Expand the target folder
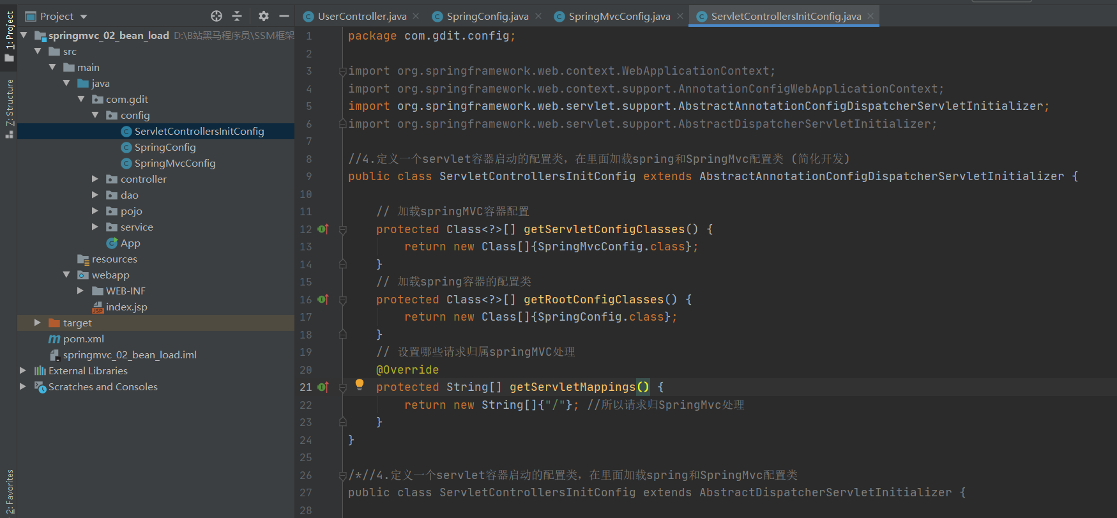This screenshot has height=518, width=1117. tap(38, 323)
